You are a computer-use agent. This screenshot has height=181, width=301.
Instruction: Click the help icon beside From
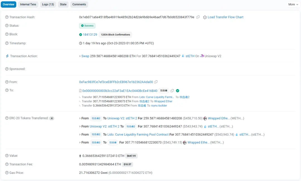(x=7, y=82)
